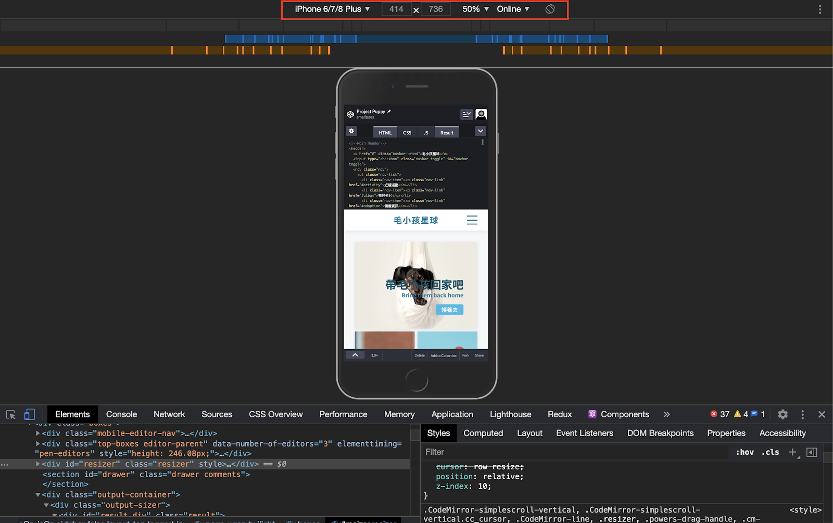Activate the inspect element picker icon
This screenshot has height=523, width=833.
pyautogui.click(x=11, y=414)
